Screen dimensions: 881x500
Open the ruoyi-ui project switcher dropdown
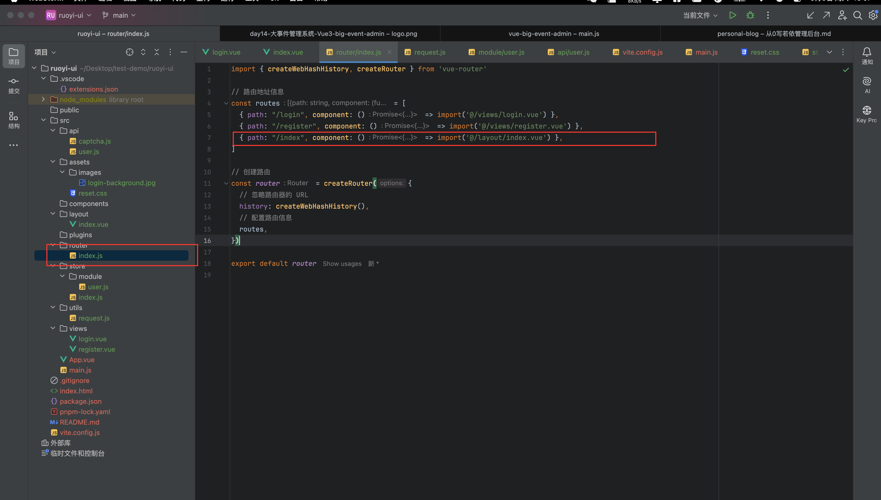69,15
